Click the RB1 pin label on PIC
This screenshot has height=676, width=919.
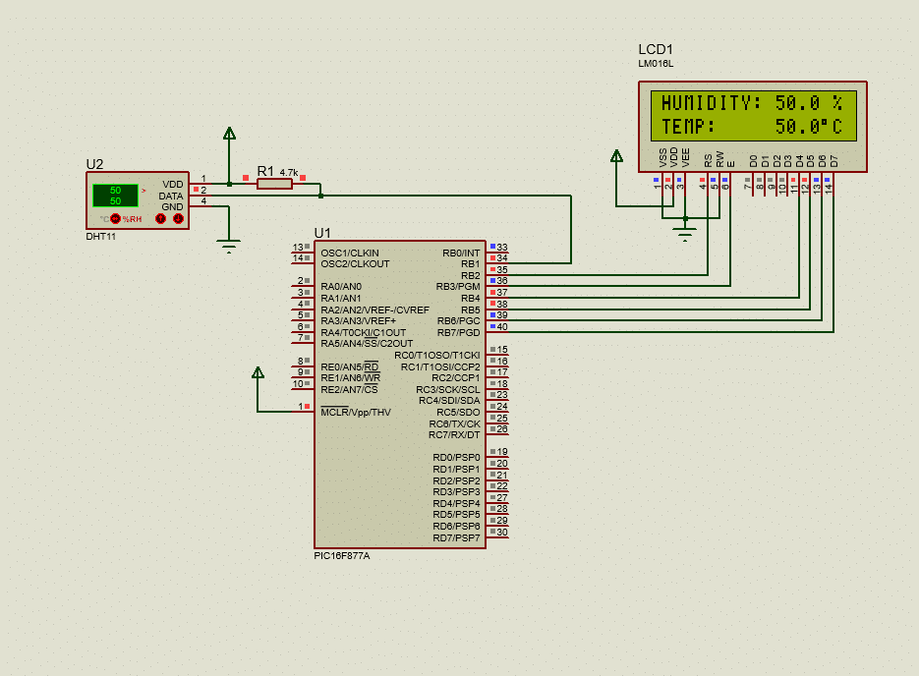[470, 264]
